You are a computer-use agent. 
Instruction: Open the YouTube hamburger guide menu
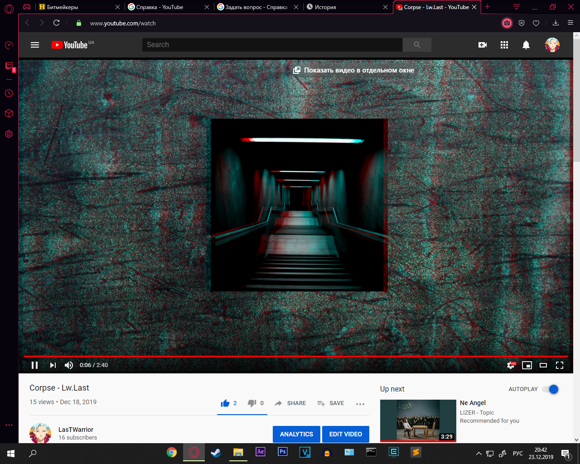pyautogui.click(x=35, y=45)
